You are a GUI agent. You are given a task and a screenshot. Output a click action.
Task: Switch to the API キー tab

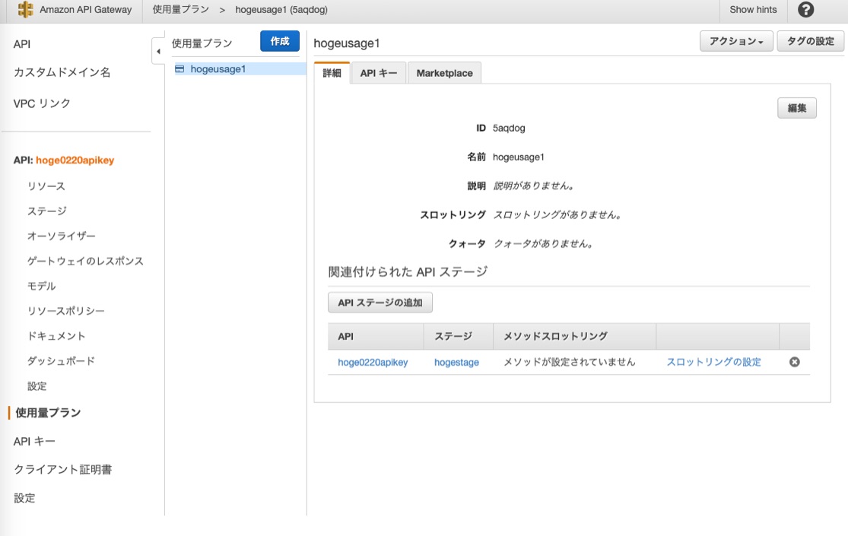click(378, 73)
